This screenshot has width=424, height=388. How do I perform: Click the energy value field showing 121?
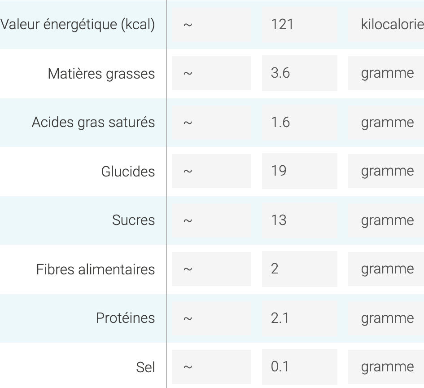click(x=299, y=24)
